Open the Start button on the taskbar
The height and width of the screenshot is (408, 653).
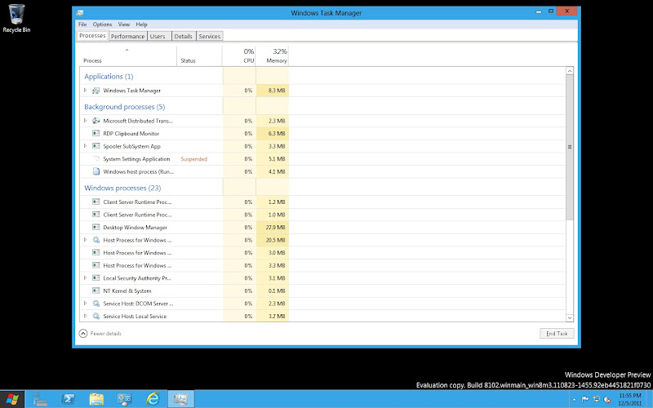pos(12,399)
